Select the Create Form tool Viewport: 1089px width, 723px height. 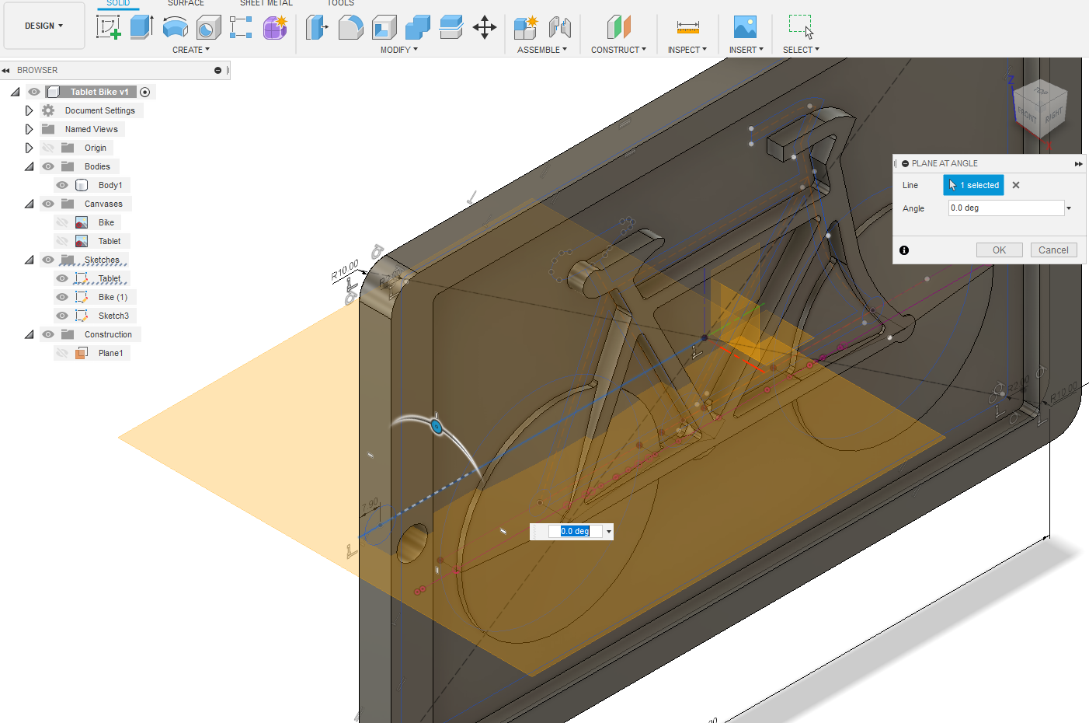(275, 27)
